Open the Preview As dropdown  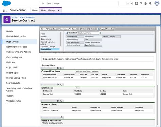(x=64, y=29)
